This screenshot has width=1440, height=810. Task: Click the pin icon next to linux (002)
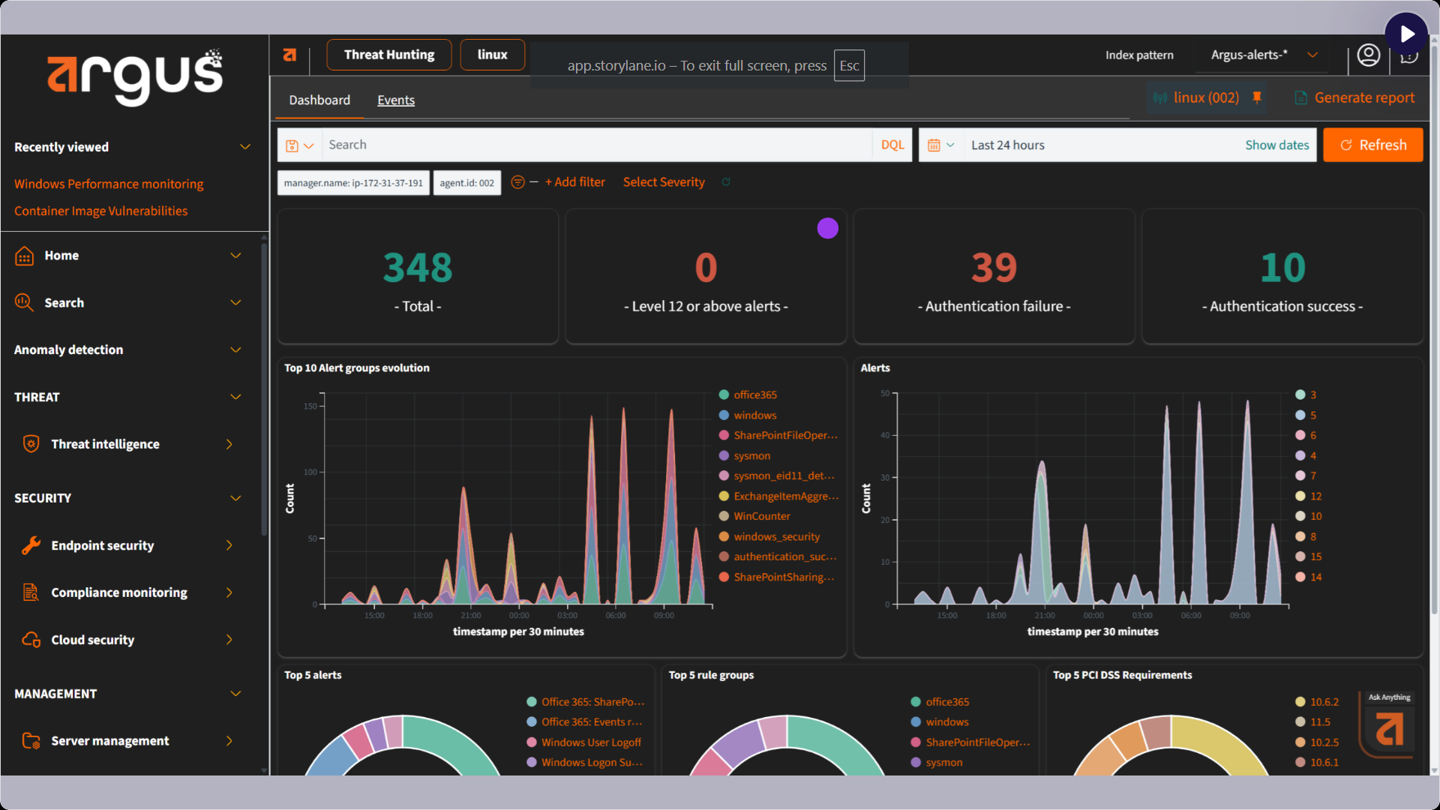click(x=1257, y=97)
